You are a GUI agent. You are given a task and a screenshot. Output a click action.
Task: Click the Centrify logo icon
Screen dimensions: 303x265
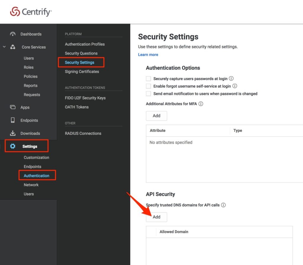coord(15,12)
